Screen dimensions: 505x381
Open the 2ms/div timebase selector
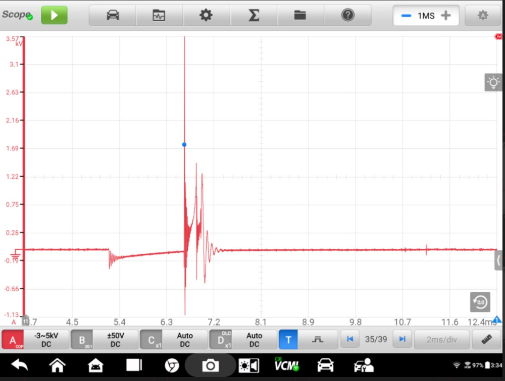[x=441, y=340]
